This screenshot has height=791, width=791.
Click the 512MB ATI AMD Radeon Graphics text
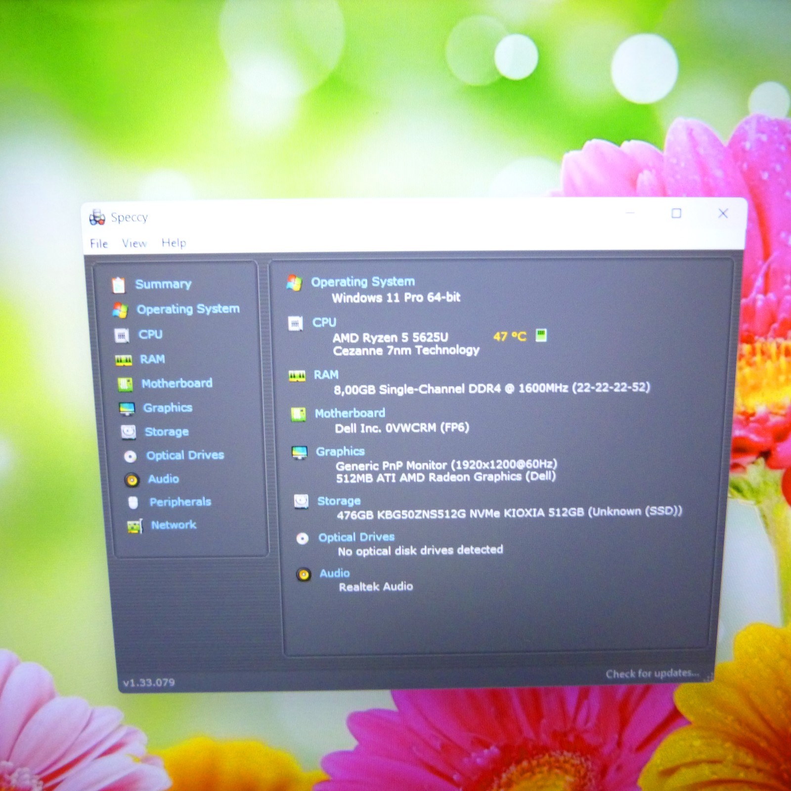[x=446, y=478]
